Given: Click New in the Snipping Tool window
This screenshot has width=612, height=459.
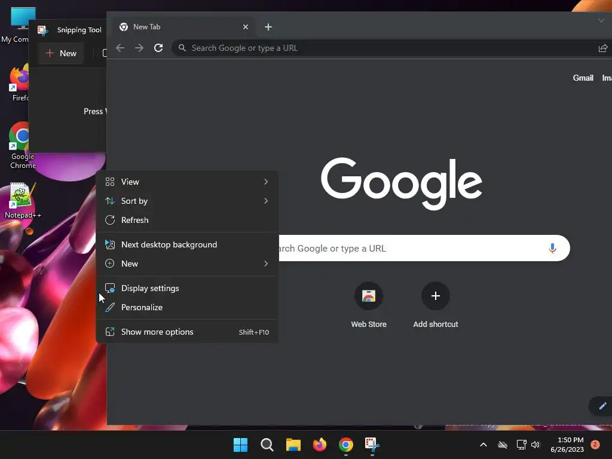Looking at the screenshot, I should click(61, 53).
